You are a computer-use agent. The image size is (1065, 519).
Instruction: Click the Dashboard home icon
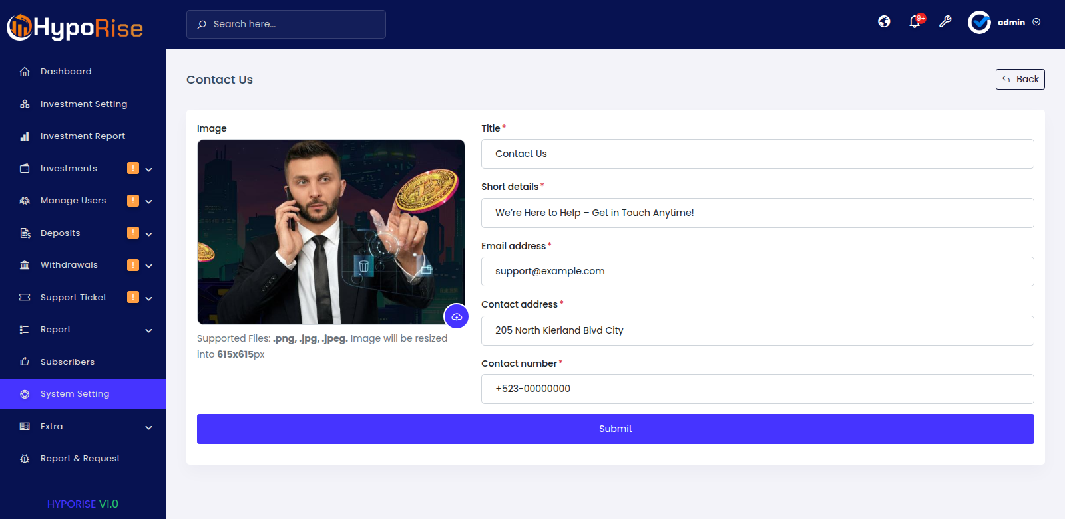25,72
